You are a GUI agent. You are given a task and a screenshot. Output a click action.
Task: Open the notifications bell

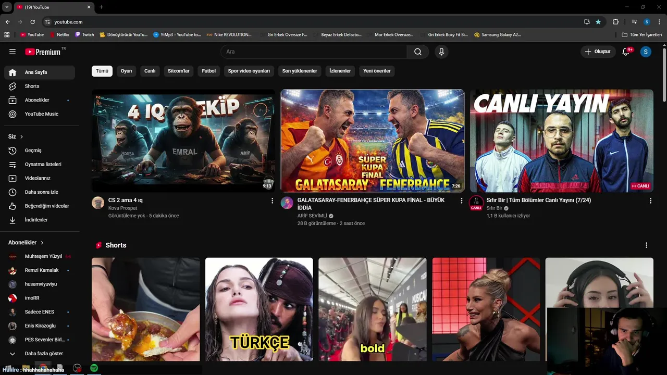point(626,52)
